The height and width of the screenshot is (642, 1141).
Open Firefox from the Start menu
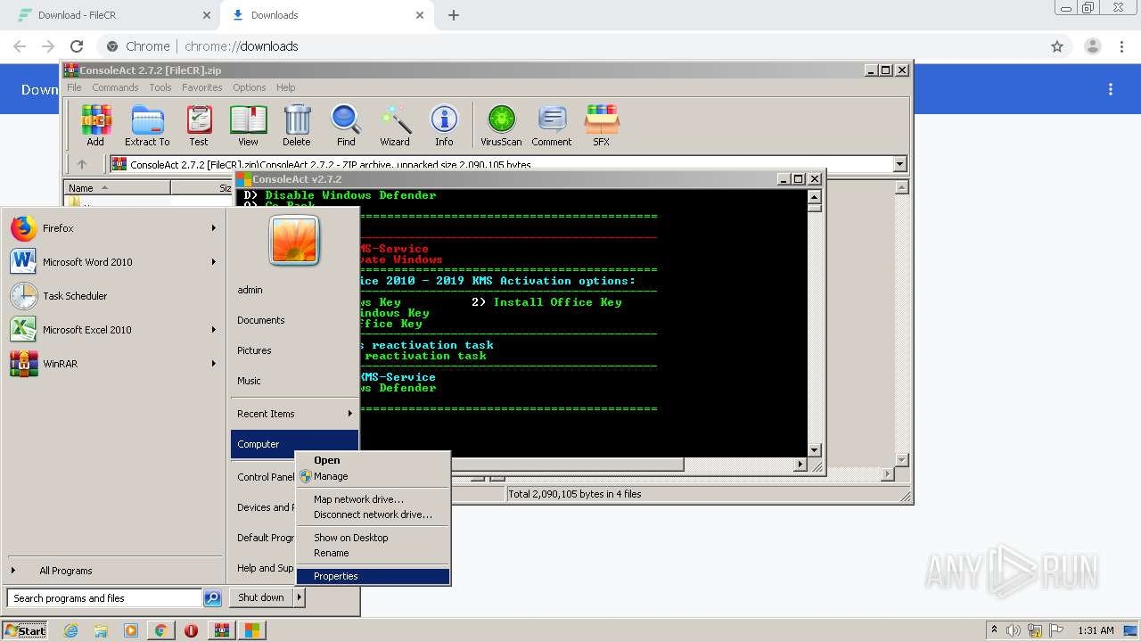pyautogui.click(x=113, y=228)
